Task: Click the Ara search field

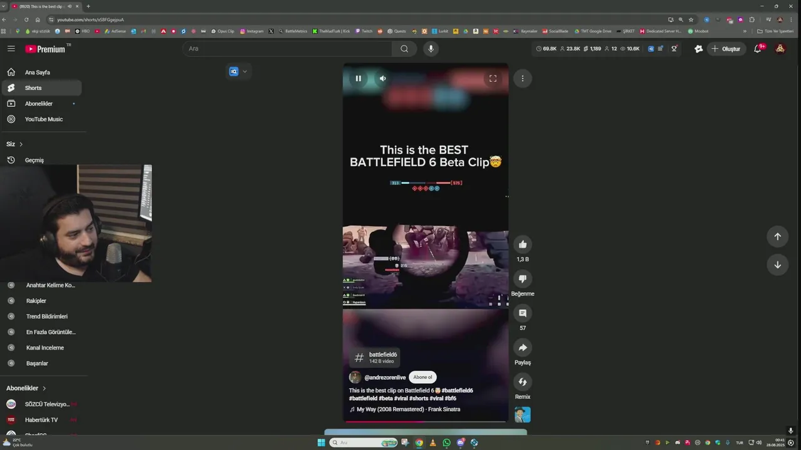Action: [x=288, y=49]
